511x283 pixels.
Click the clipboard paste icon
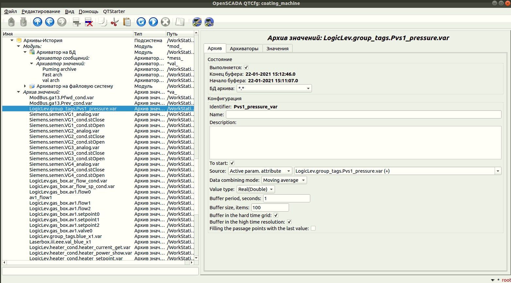tap(127, 22)
